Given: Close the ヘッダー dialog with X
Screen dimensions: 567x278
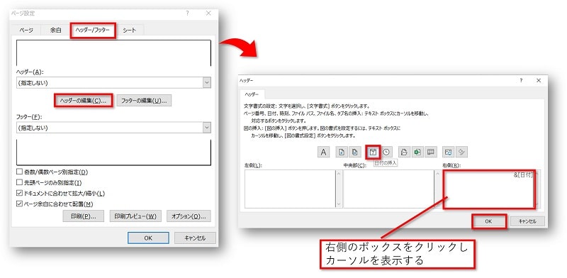Looking at the screenshot, I should click(539, 81).
